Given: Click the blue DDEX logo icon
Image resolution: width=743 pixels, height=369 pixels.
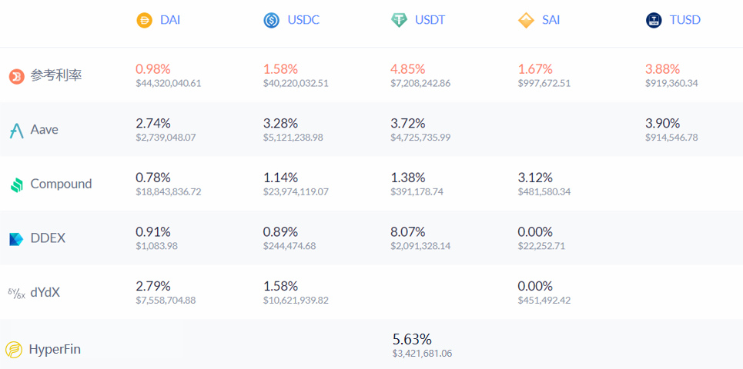Looking at the screenshot, I should 16,239.
